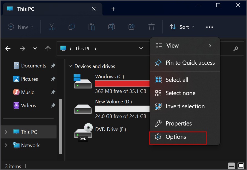Unpin Videos via its pin icon

(x=53, y=105)
